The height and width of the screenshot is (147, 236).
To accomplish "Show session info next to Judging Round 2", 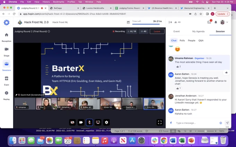I will [49, 31].
